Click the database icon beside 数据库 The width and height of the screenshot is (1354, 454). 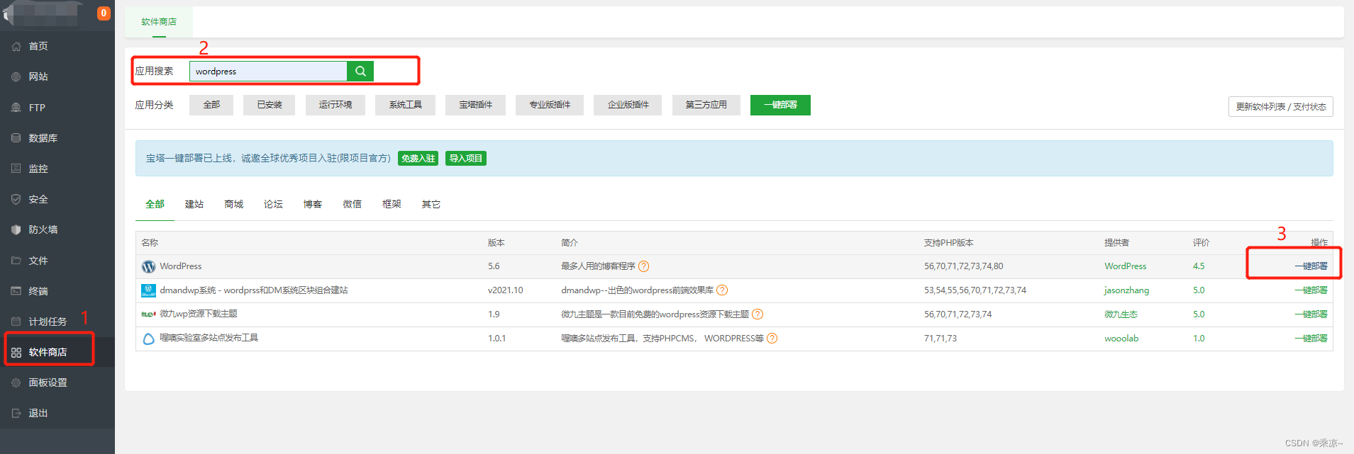tap(16, 138)
